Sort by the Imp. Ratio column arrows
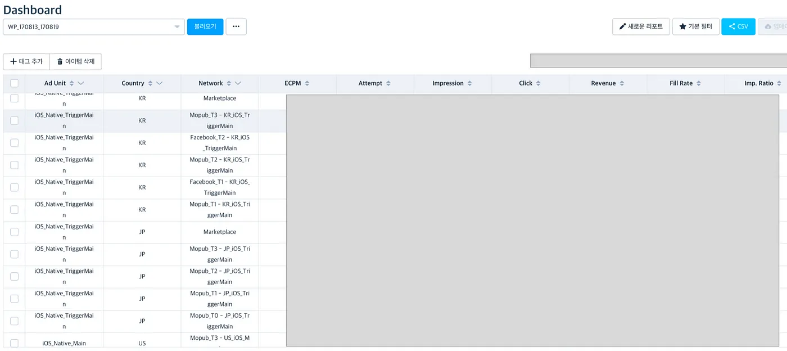This screenshot has height=351, width=787. [x=779, y=83]
